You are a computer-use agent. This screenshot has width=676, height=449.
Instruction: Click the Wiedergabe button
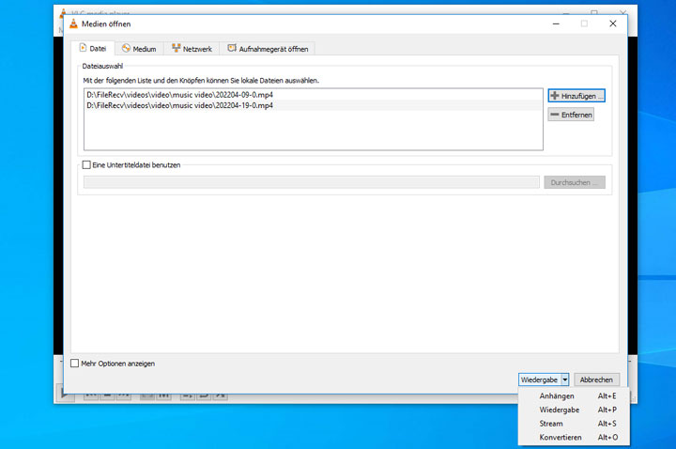click(539, 379)
